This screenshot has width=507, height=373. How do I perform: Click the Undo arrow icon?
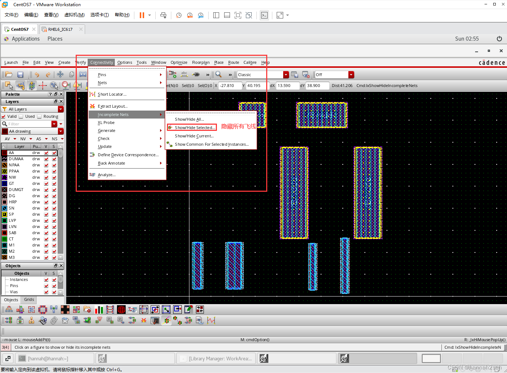click(x=37, y=75)
